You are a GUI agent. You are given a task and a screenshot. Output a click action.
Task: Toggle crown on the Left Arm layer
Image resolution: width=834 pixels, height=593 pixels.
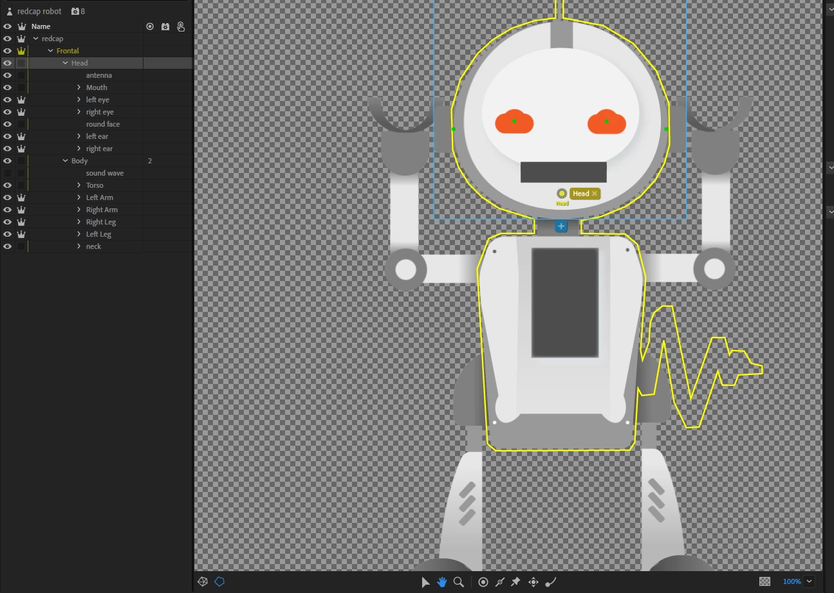(21, 197)
